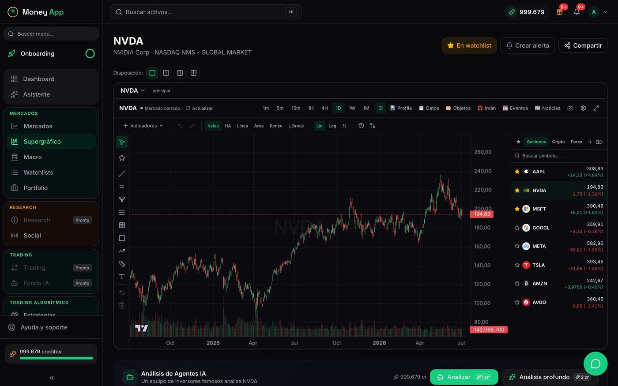Click the list panel toggle icon

point(380,108)
